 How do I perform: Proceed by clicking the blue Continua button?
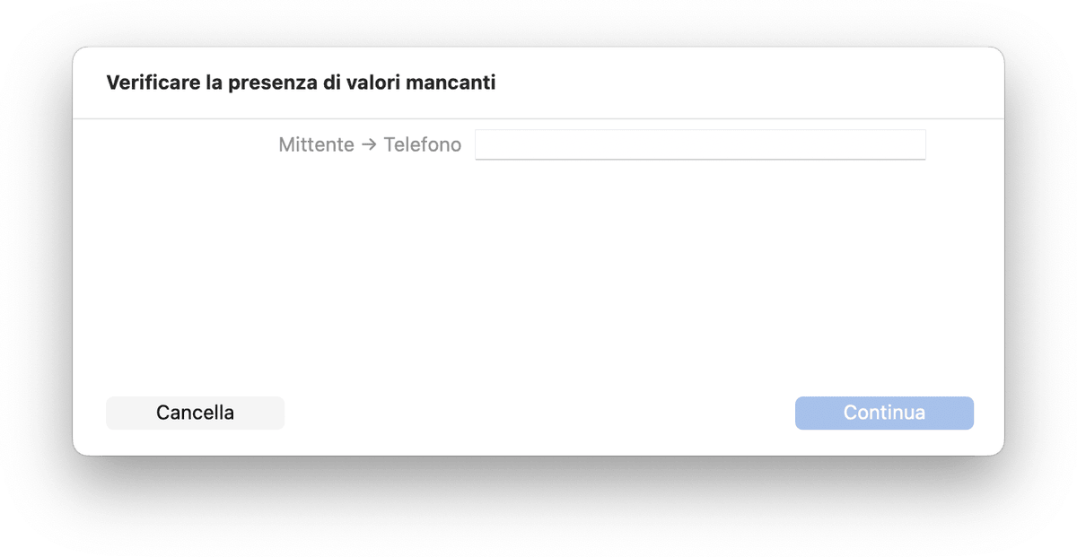coord(884,413)
